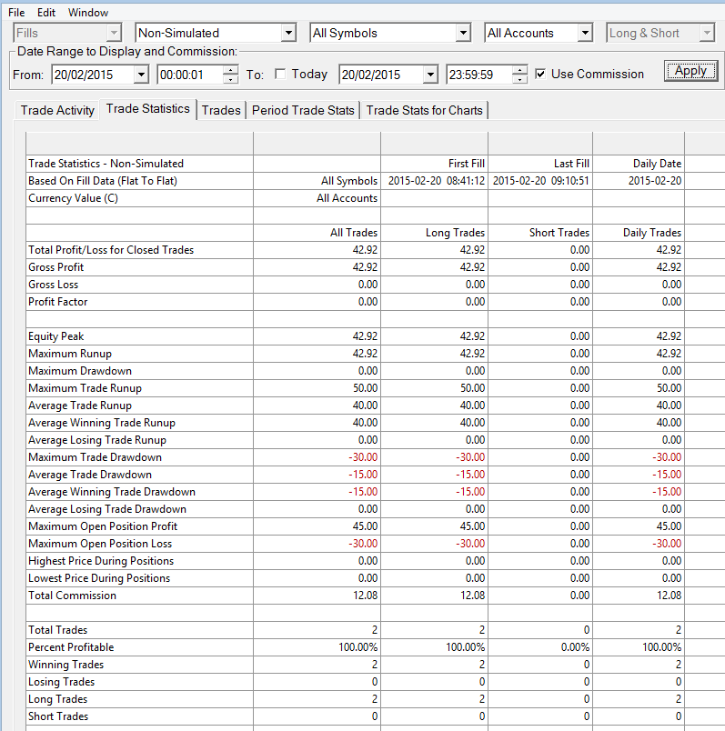Switch to the Trade Activity tab
Image resolution: width=725 pixels, height=731 pixels.
(57, 111)
